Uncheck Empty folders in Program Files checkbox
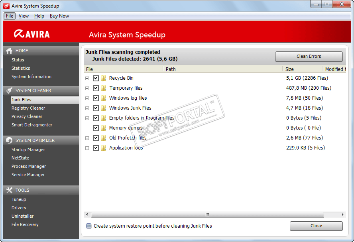Viewport: 354px width, 242px height. point(96,118)
